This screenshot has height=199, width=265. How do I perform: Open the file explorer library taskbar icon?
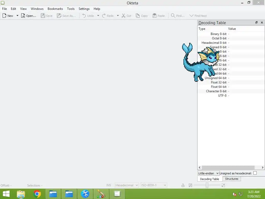(21, 194)
